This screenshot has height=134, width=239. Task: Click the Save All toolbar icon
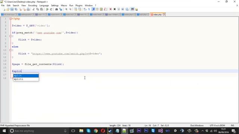click(16, 9)
